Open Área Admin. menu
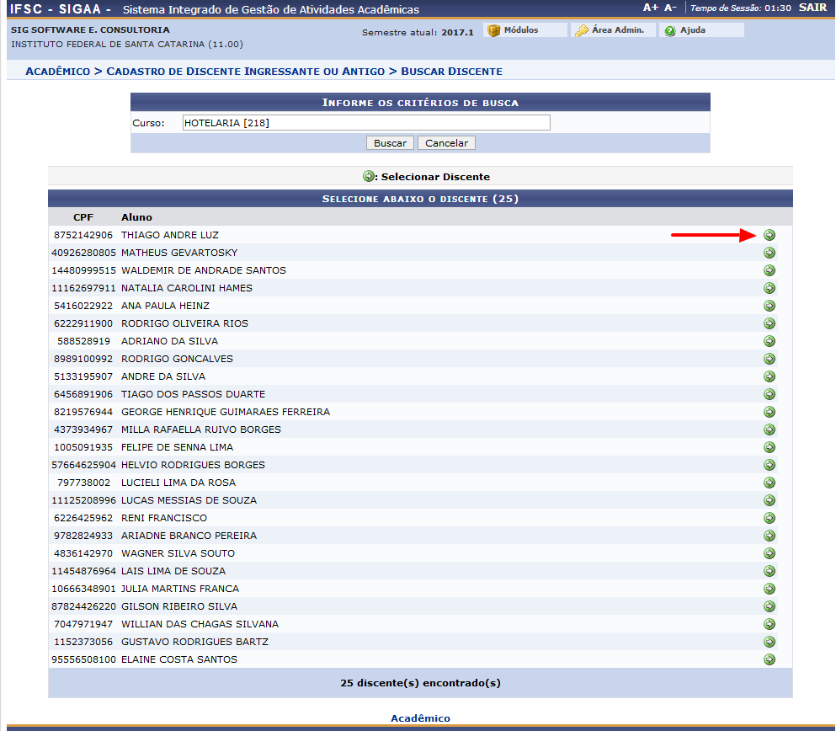 pyautogui.click(x=616, y=30)
